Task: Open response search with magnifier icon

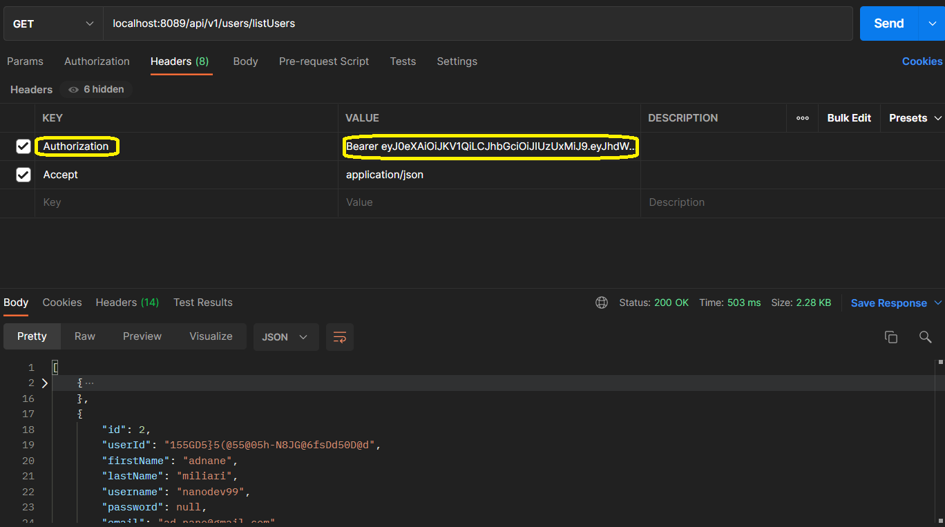Action: (925, 336)
